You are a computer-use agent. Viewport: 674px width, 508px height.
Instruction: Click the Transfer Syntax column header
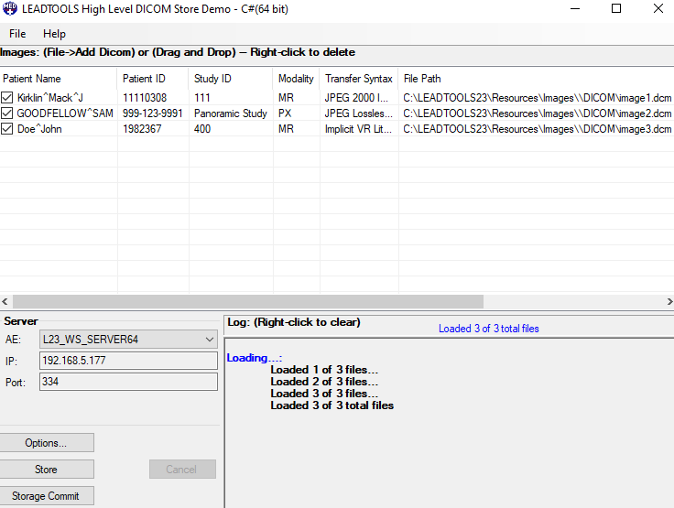click(x=359, y=79)
